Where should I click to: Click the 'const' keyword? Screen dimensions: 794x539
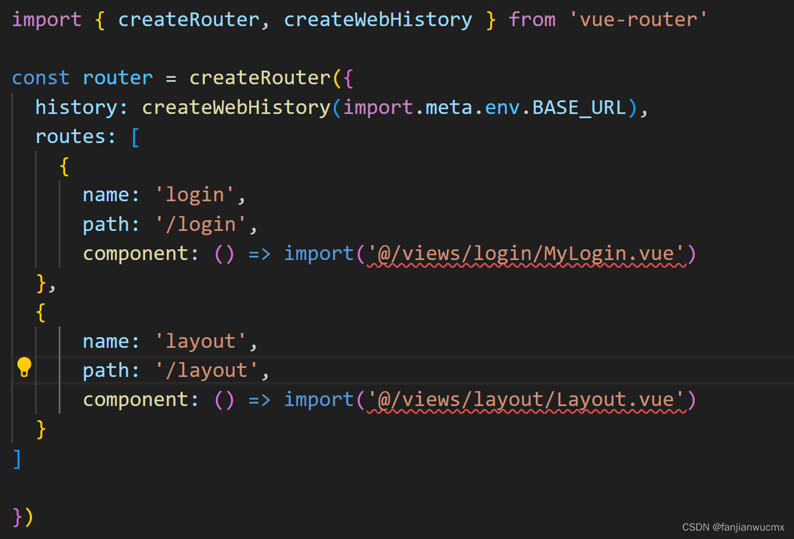[41, 78]
